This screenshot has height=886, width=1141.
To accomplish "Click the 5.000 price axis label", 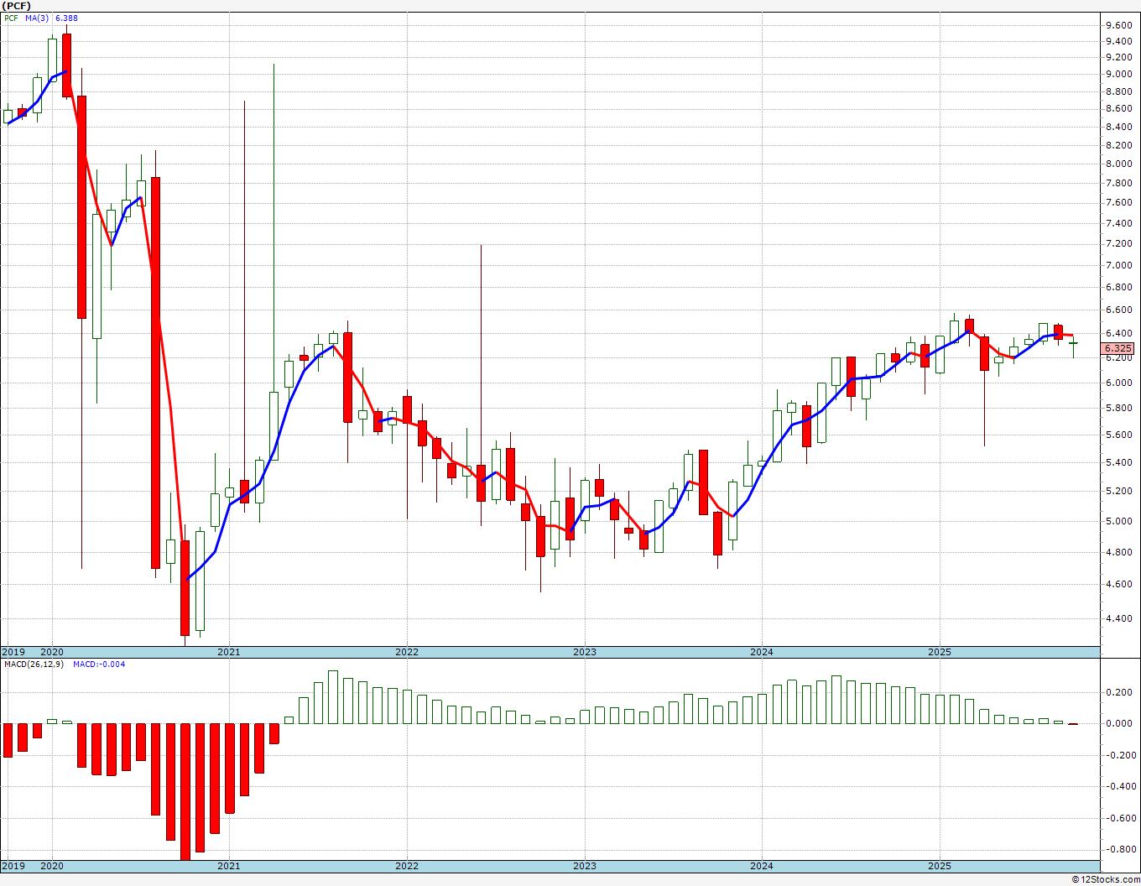I will pos(1118,521).
